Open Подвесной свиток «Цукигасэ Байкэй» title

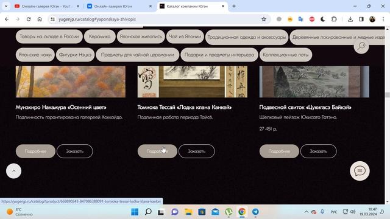pos(305,107)
